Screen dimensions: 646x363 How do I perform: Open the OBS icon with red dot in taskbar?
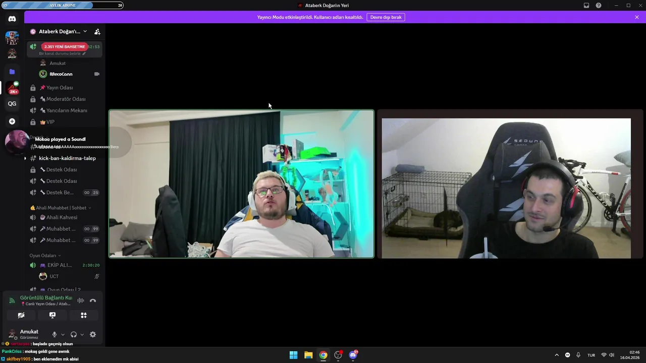pyautogui.click(x=338, y=355)
